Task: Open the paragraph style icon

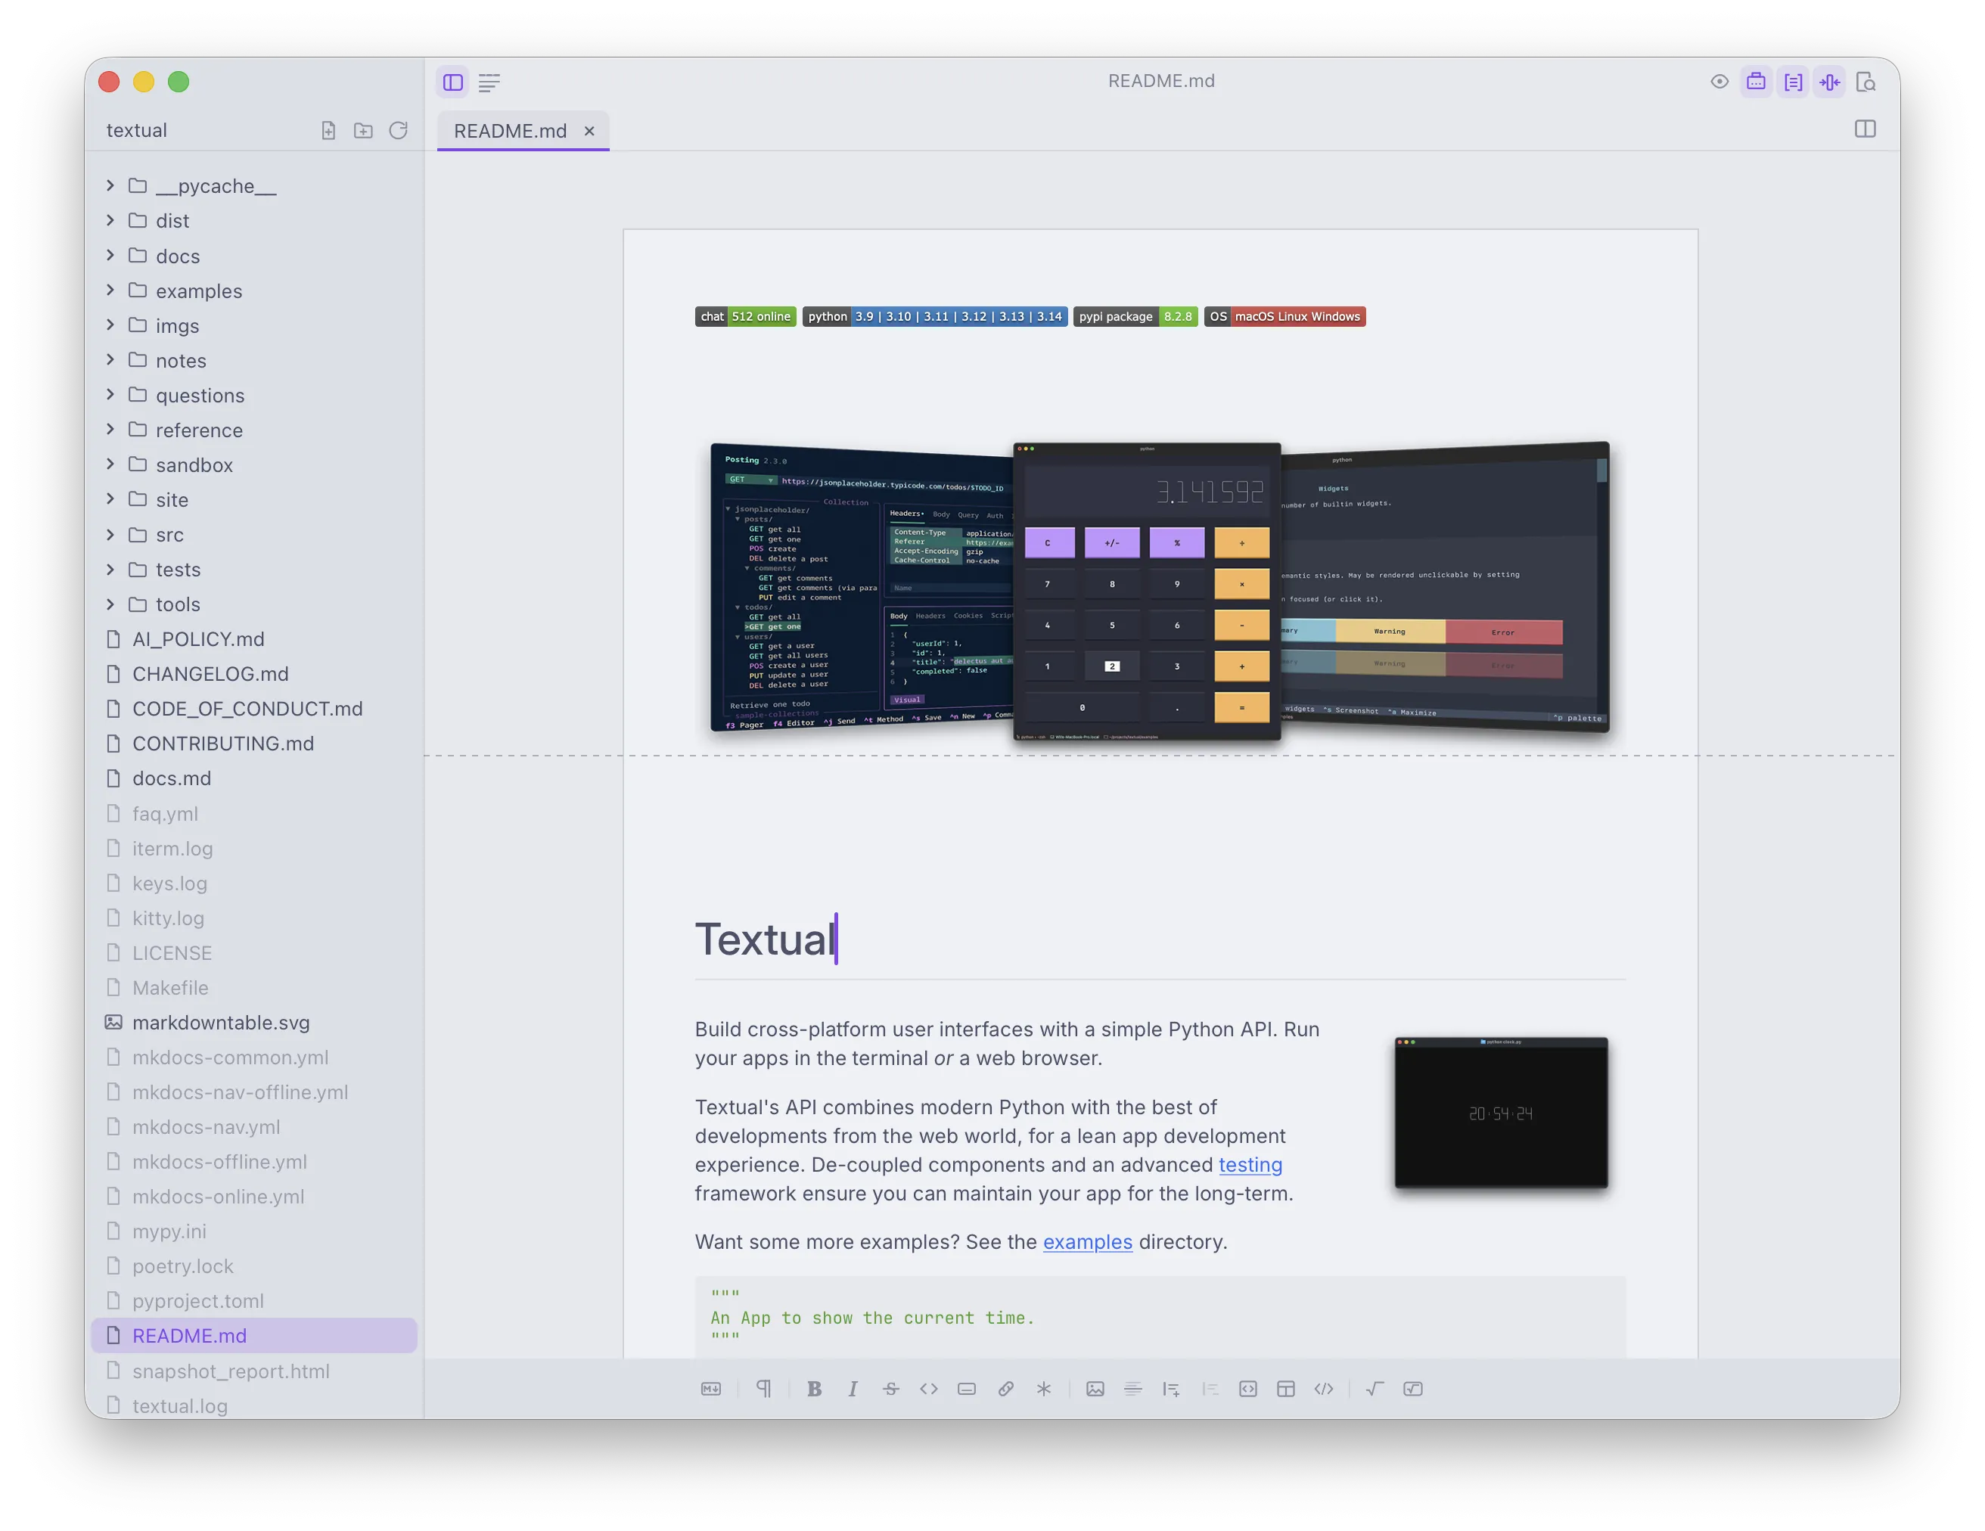Action: tap(763, 1388)
